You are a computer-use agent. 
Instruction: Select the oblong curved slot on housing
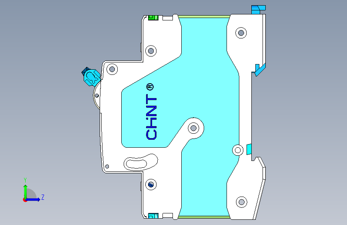tap(140, 162)
